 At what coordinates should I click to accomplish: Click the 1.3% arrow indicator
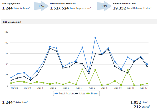[104, 6]
